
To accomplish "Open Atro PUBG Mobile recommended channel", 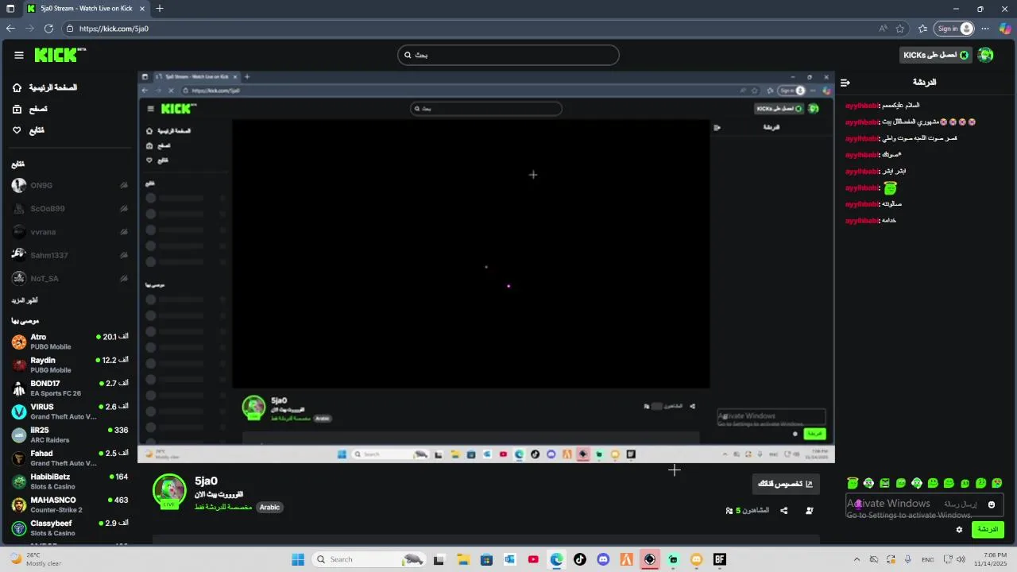I will (x=70, y=342).
